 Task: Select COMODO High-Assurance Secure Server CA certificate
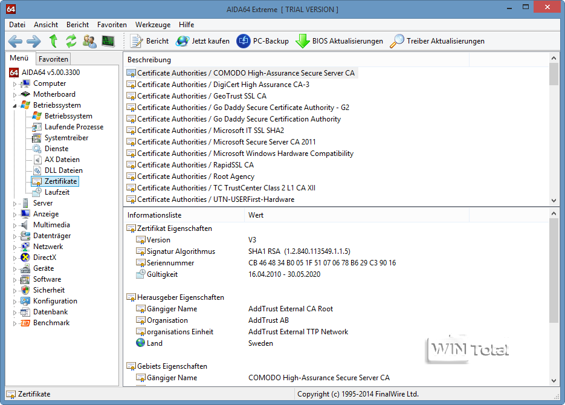(x=241, y=73)
